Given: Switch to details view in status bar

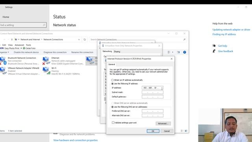Looking at the screenshot, I should pos(182,131).
